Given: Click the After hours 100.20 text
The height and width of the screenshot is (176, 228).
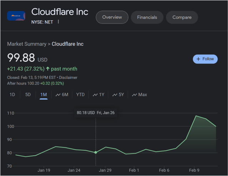Looking at the screenshot, I should [23, 83].
